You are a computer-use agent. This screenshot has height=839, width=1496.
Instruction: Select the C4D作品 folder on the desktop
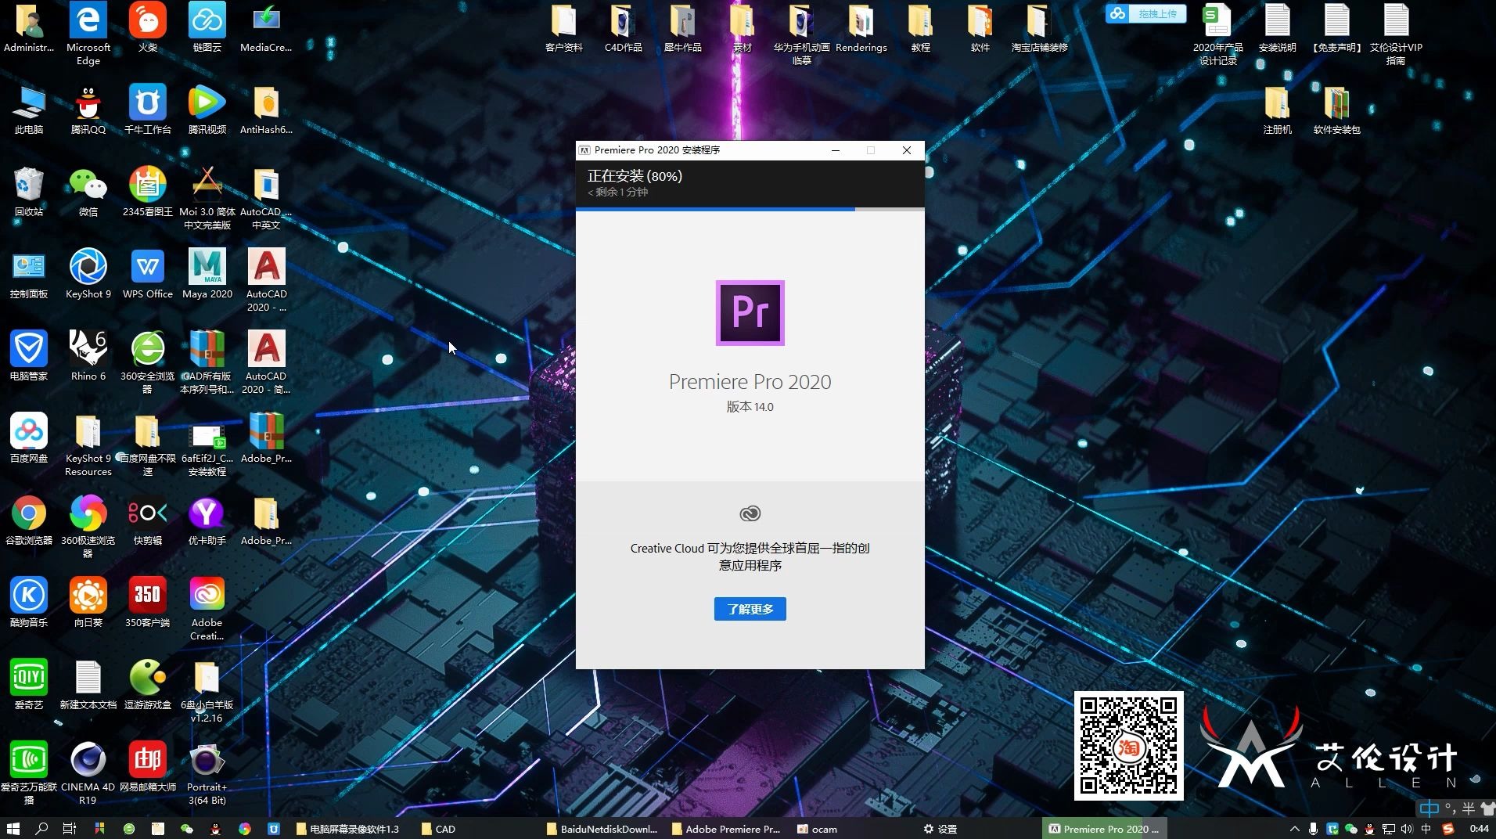pos(624,28)
